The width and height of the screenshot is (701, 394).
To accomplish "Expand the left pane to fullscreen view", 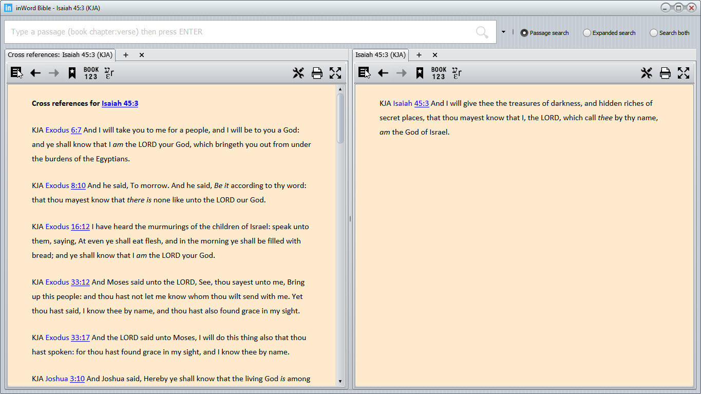I will click(335, 72).
